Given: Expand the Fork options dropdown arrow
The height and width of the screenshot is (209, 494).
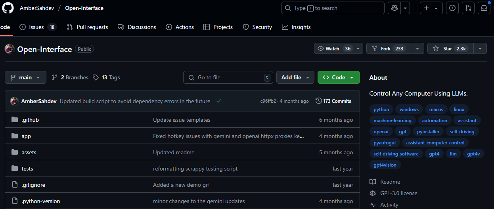Looking at the screenshot, I should [417, 49].
